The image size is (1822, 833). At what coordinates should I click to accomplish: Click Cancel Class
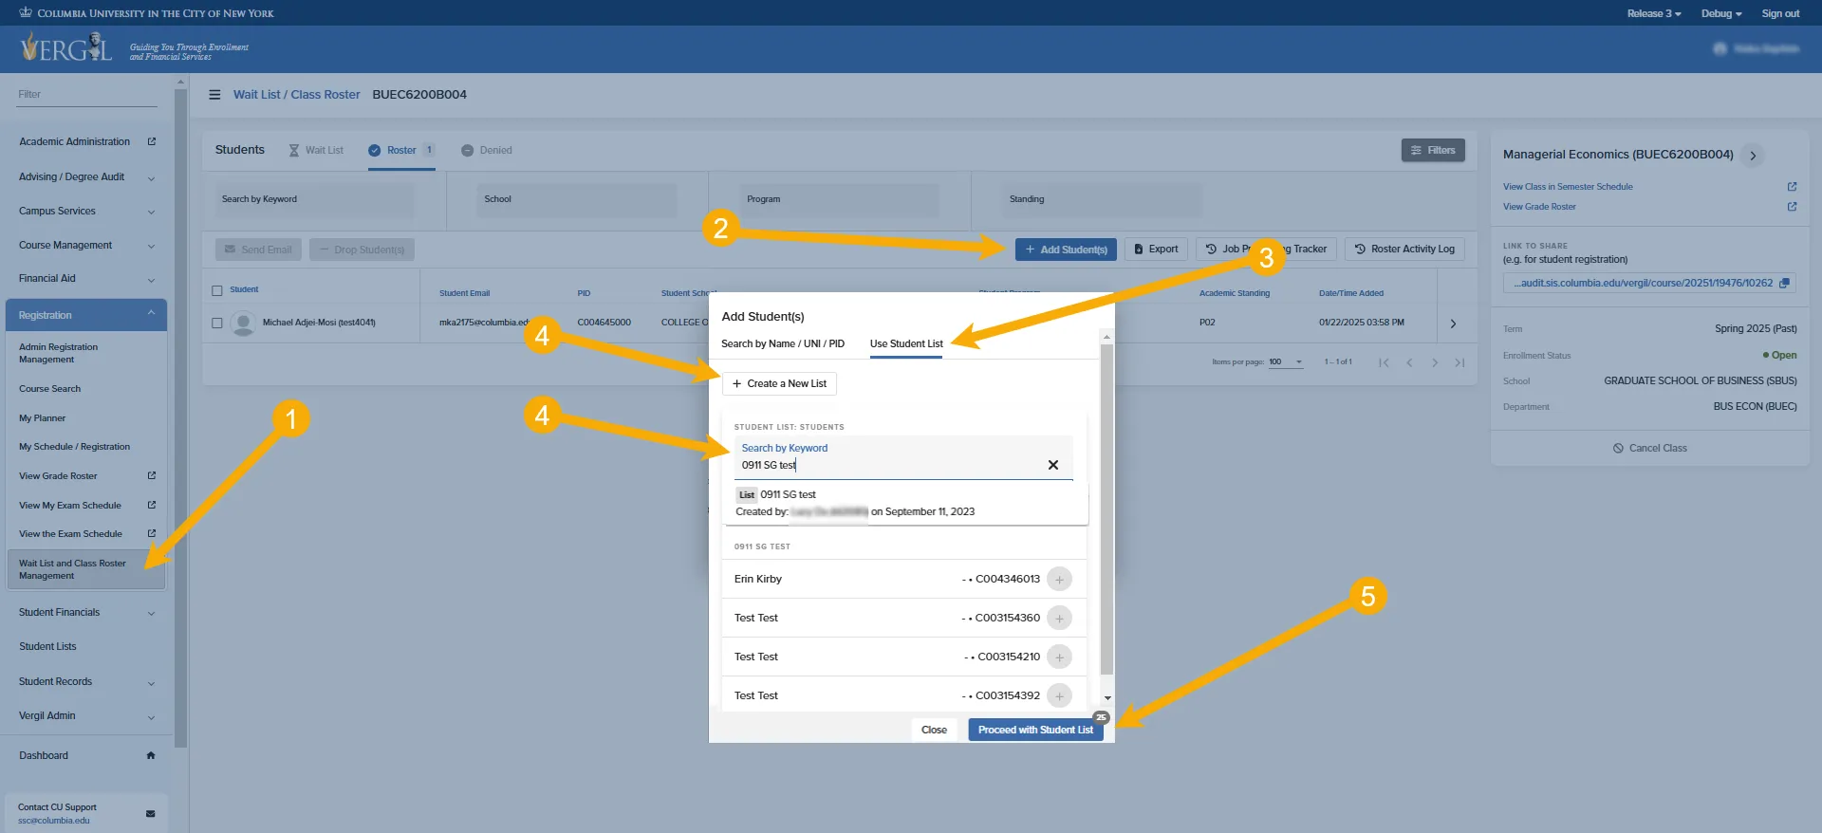coord(1649,448)
